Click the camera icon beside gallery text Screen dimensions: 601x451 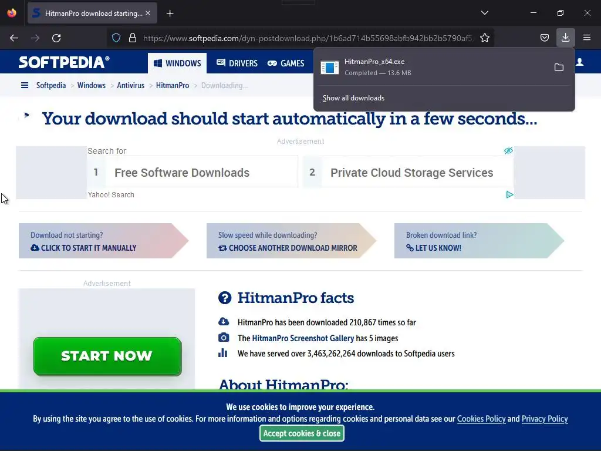pyautogui.click(x=224, y=338)
